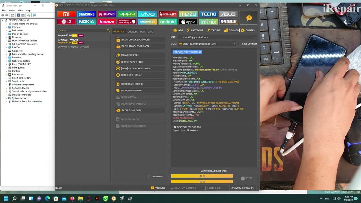Switch to the FUNCTIONS tab
The image size is (361, 203).
pos(132,32)
